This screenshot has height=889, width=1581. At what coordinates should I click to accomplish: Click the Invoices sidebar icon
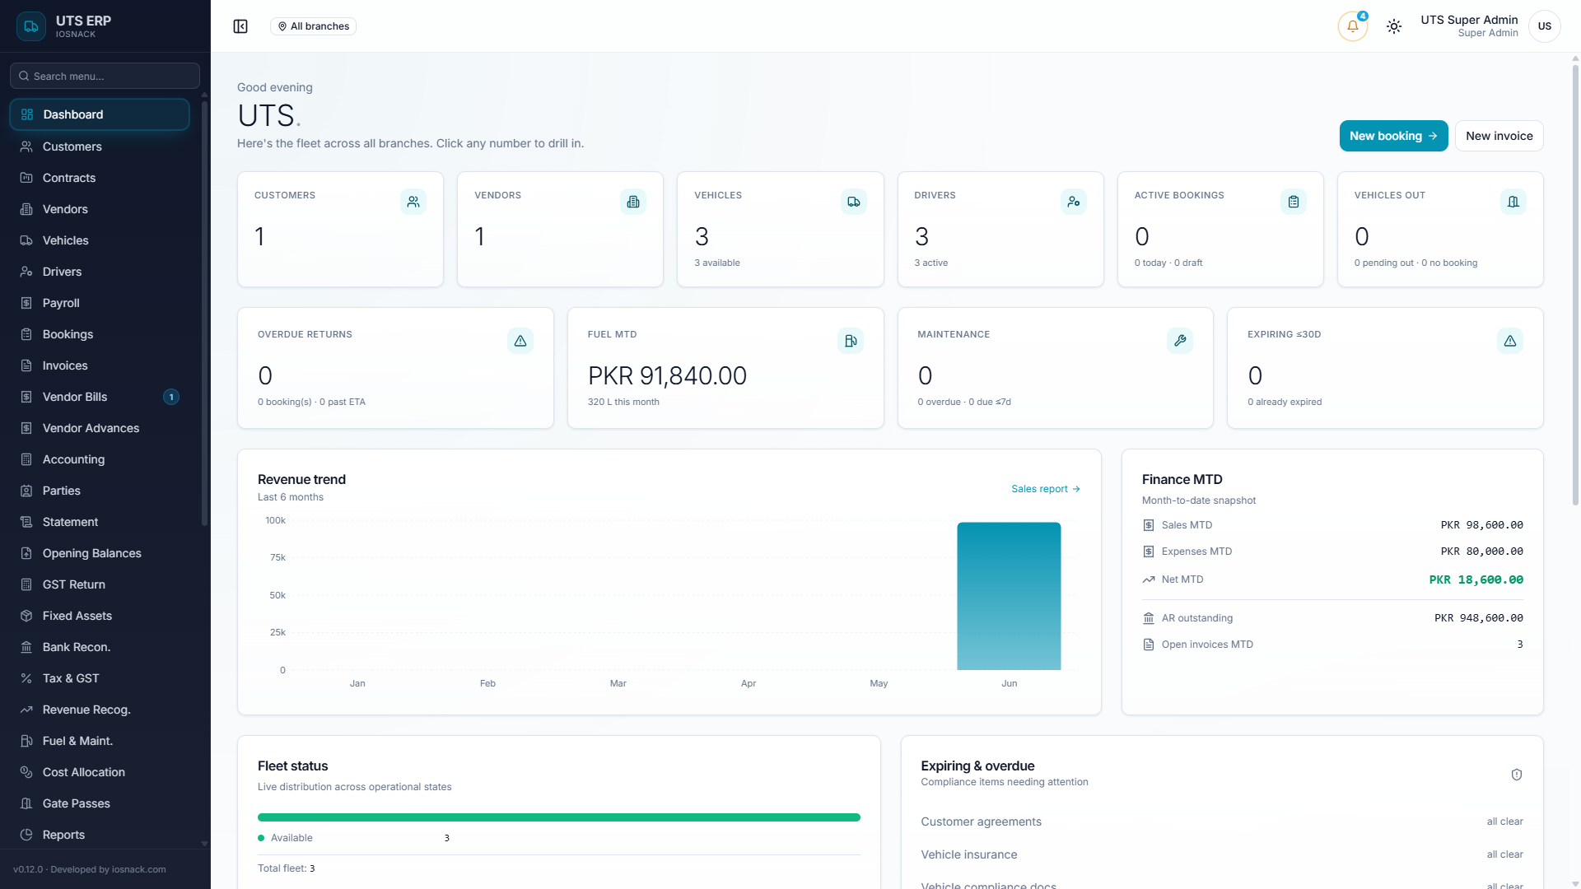(x=26, y=365)
